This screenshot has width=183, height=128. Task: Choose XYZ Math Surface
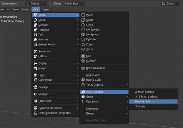(x=153, y=97)
